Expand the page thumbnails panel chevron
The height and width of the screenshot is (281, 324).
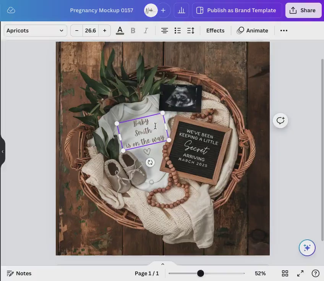coord(162,264)
